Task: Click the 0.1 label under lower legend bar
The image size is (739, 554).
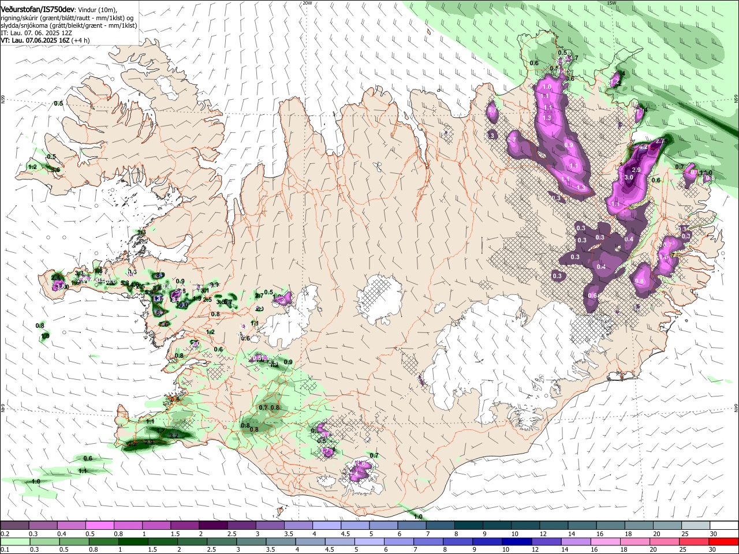Action: coord(5,550)
